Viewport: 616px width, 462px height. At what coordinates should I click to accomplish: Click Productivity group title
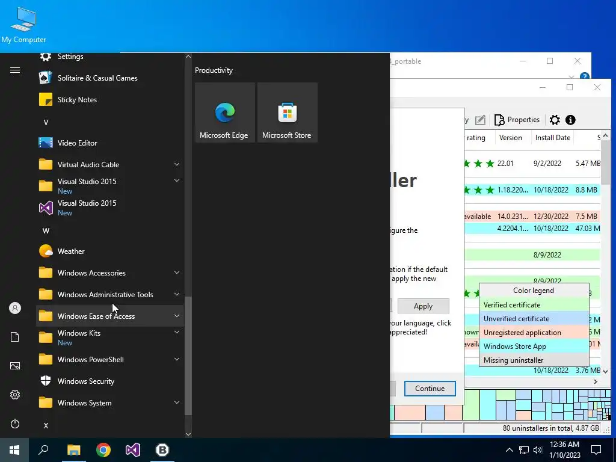tap(214, 70)
